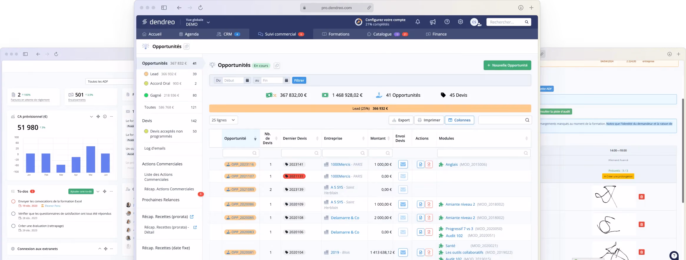Open the floating help chat bubble
Screen dimensions: 686x260
tap(674, 255)
